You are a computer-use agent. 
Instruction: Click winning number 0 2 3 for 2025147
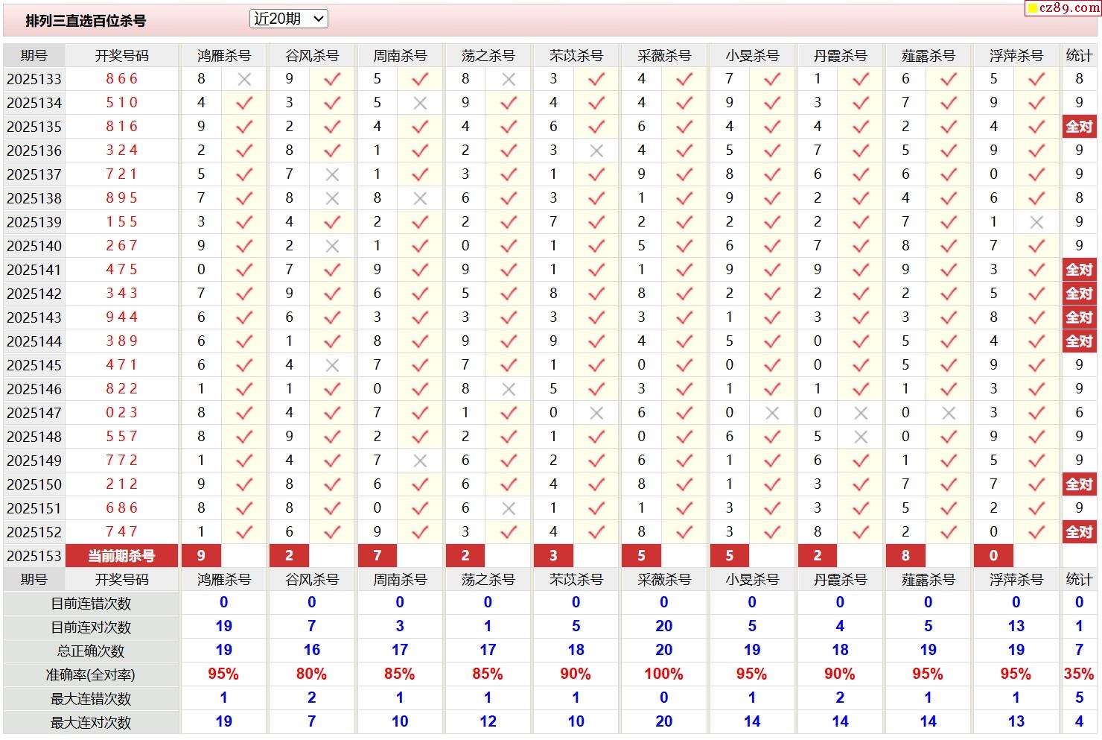pos(122,413)
